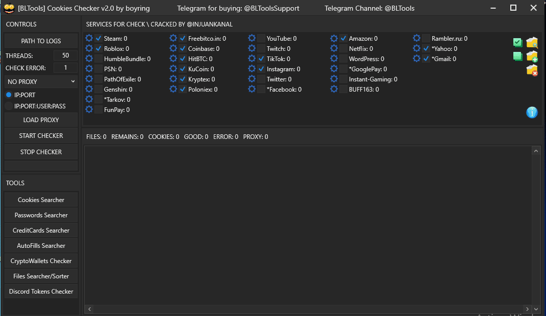Click the log panel scroll-up arrow

[x=536, y=151]
